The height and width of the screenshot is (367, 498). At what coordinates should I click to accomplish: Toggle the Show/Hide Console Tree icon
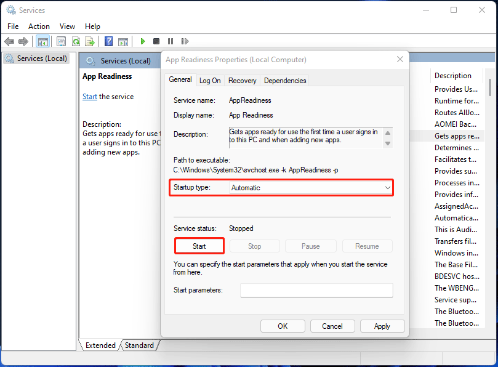click(x=42, y=41)
